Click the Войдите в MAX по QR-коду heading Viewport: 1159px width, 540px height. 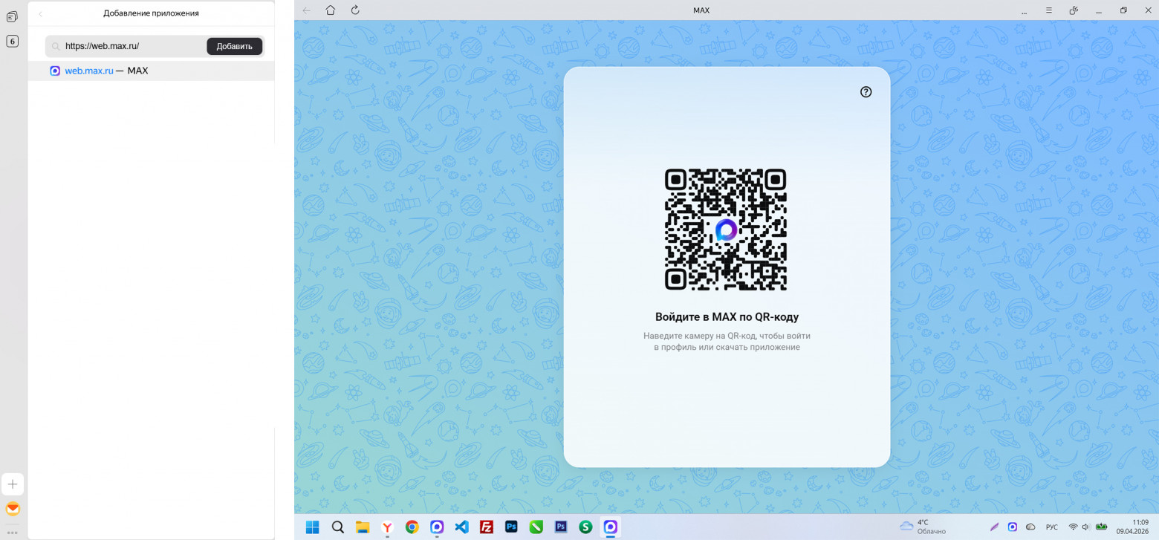click(727, 317)
